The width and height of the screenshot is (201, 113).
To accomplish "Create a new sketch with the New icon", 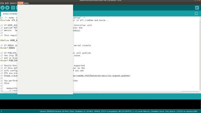I will click(13, 8).
